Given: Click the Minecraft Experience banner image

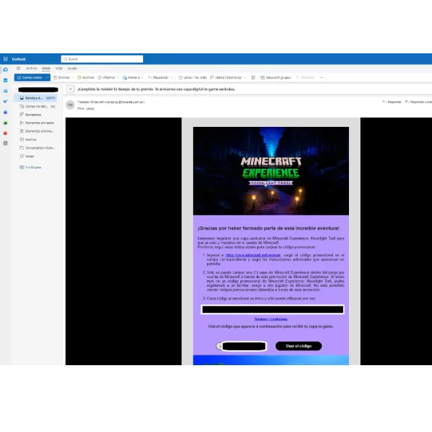Looking at the screenshot, I should 271,171.
